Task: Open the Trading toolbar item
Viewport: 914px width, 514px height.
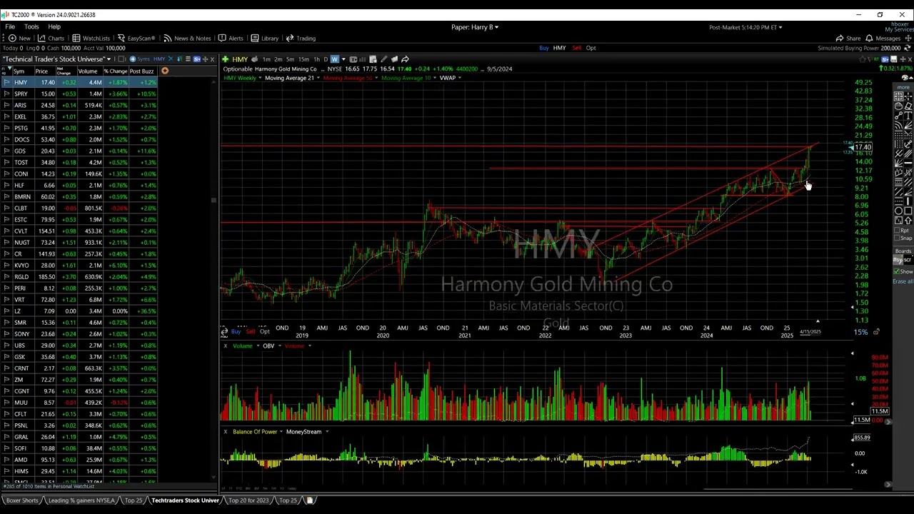Action: tap(301, 38)
